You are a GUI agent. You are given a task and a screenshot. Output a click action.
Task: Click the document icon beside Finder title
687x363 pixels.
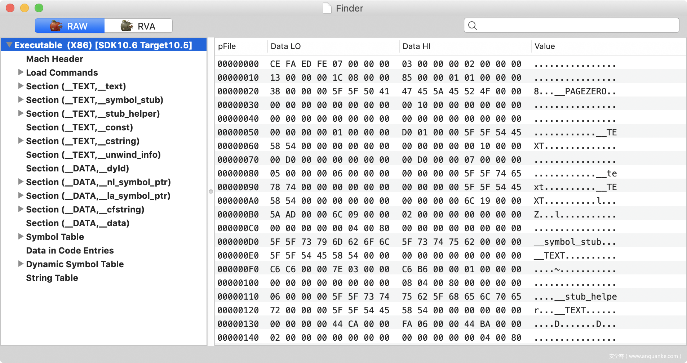327,8
